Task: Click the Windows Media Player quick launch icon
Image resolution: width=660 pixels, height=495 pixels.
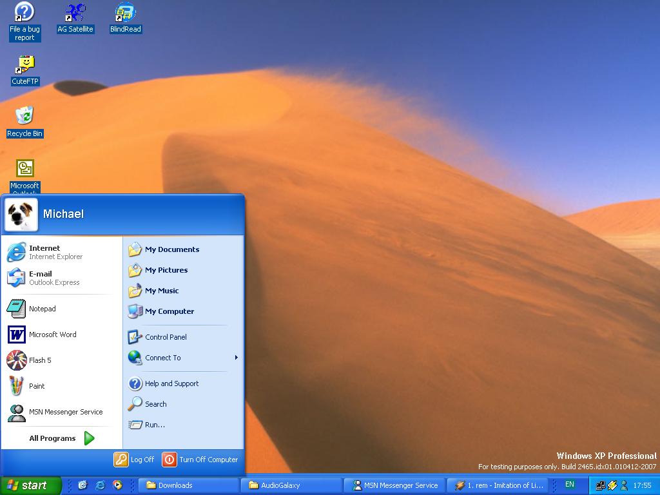Action: (117, 485)
